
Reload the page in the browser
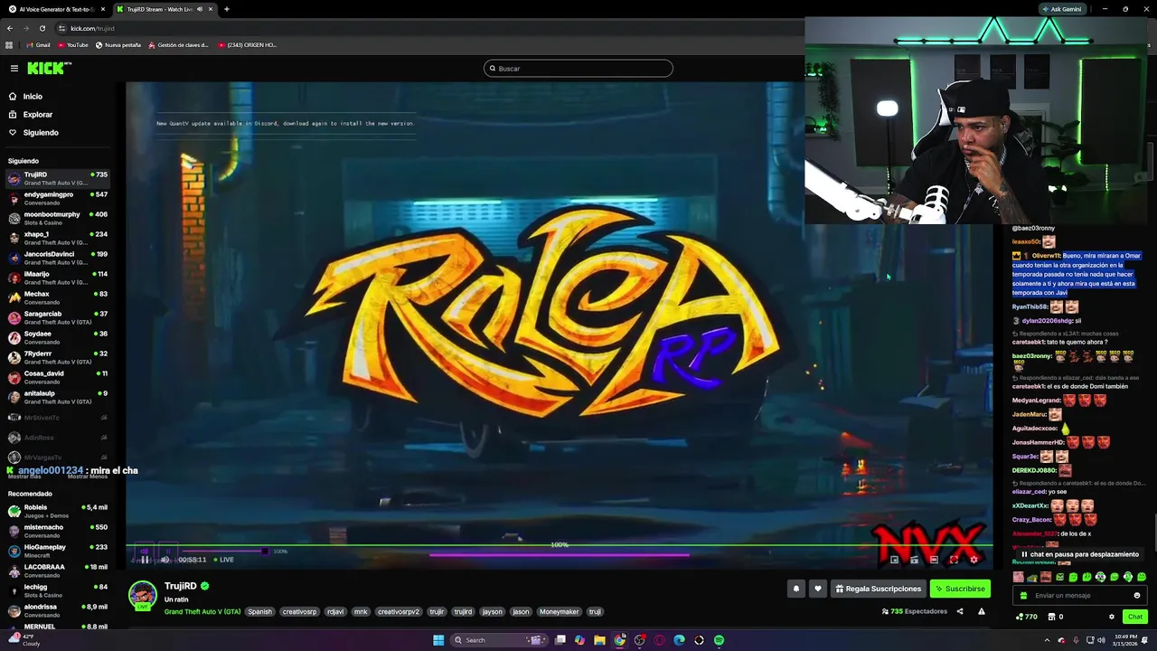coord(42,28)
